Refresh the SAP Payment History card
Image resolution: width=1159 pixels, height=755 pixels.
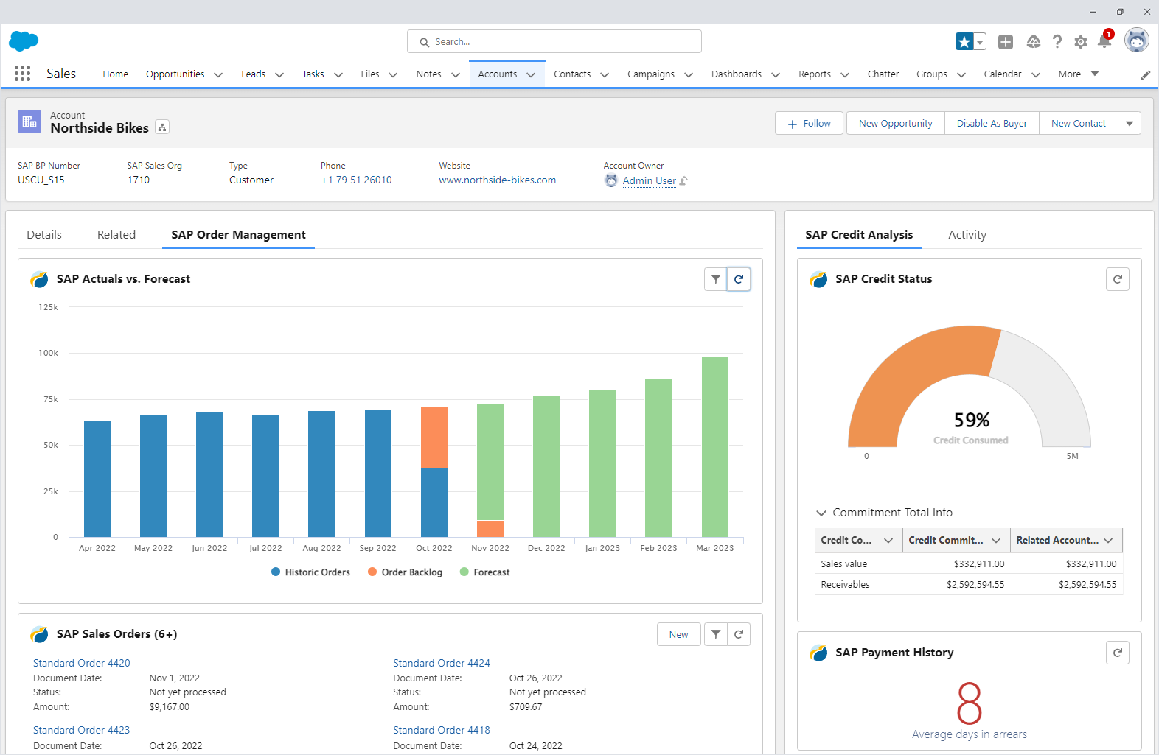pos(1118,653)
